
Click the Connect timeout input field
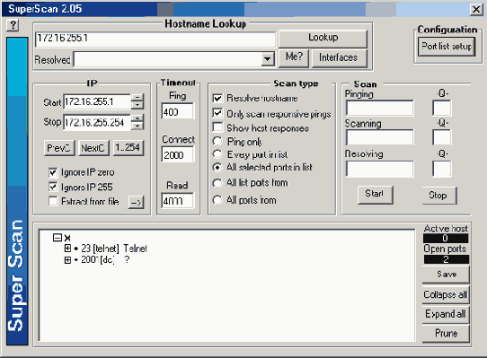click(x=177, y=154)
